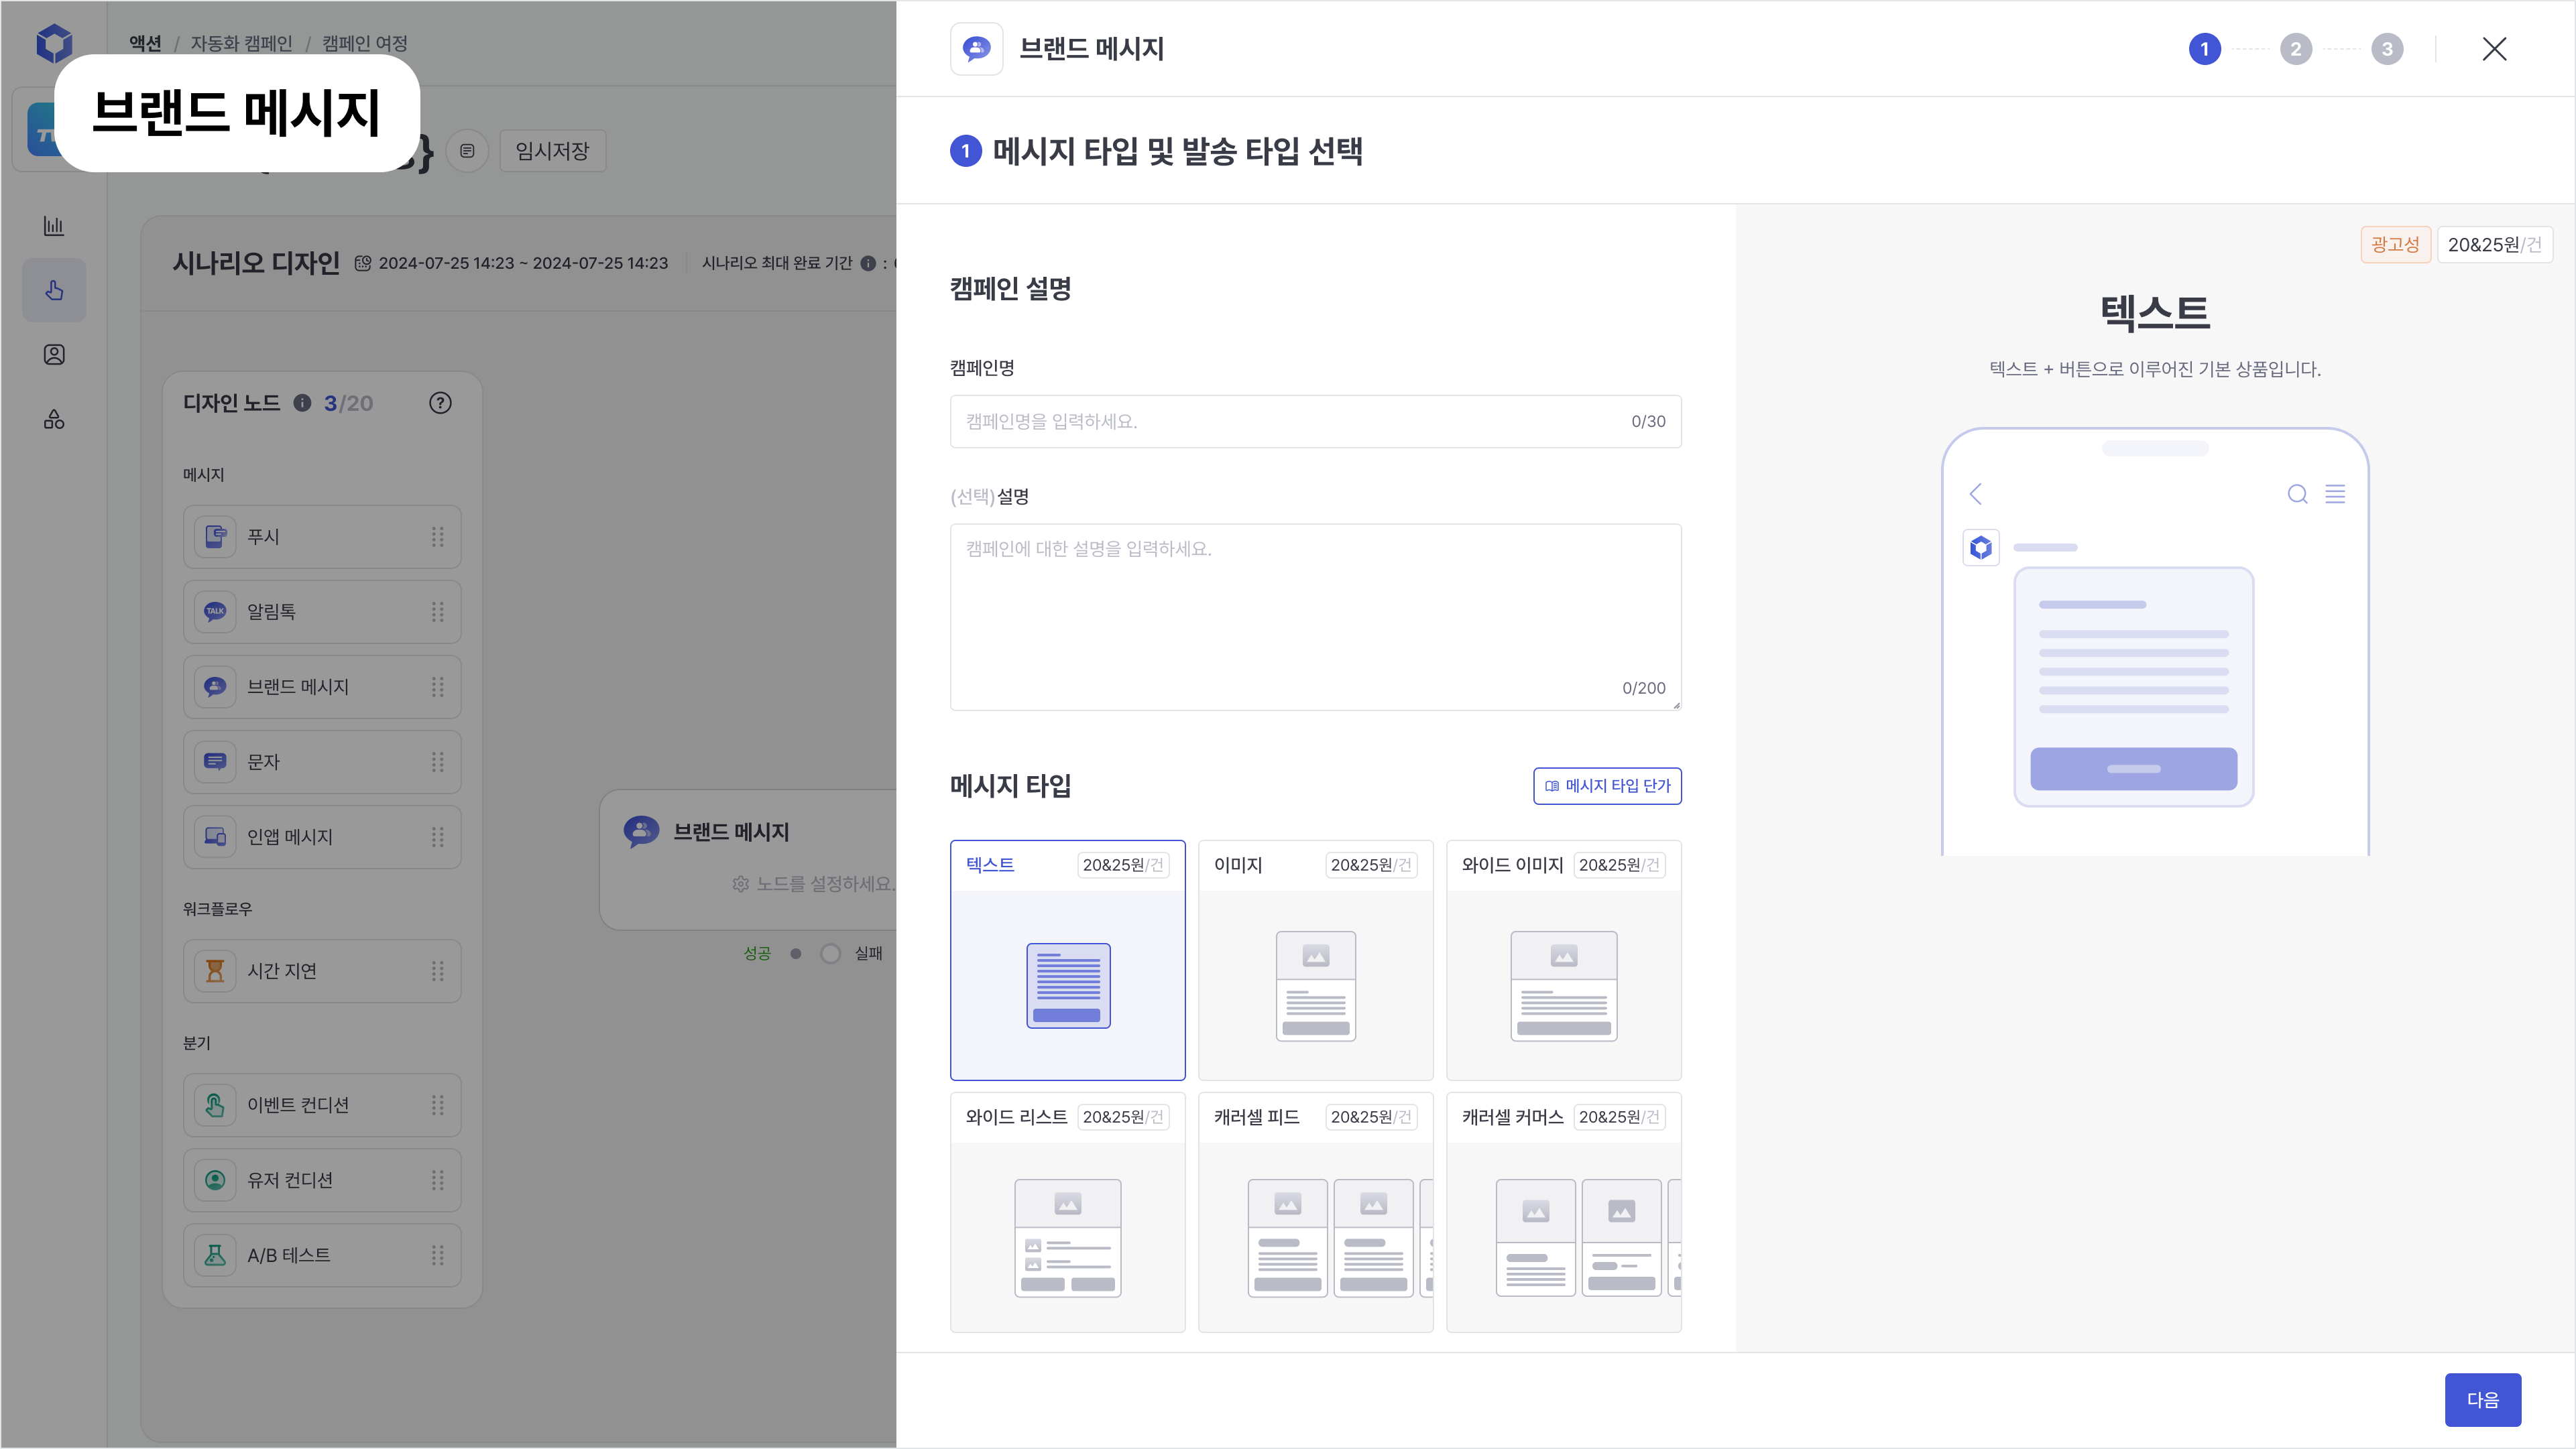Click the A/B 테스트 flask icon
2576x1449 pixels.
pos(215,1255)
